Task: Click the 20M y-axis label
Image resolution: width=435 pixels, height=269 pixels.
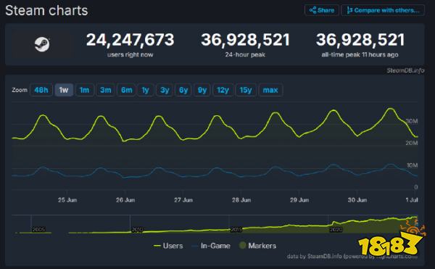Action: click(412, 143)
